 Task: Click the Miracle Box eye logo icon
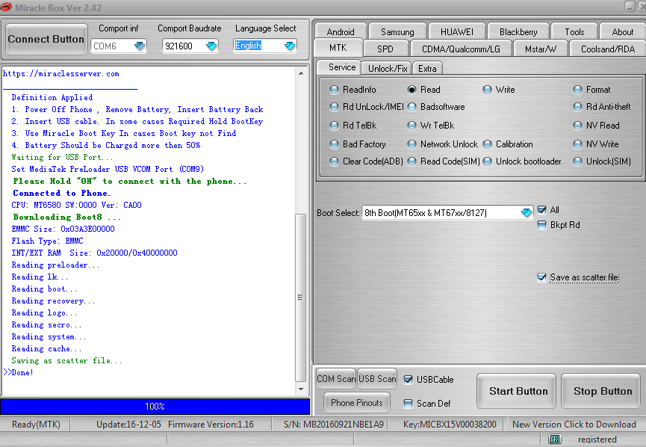point(6,7)
